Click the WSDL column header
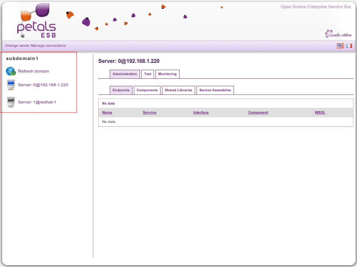357x267 pixels. tap(320, 112)
